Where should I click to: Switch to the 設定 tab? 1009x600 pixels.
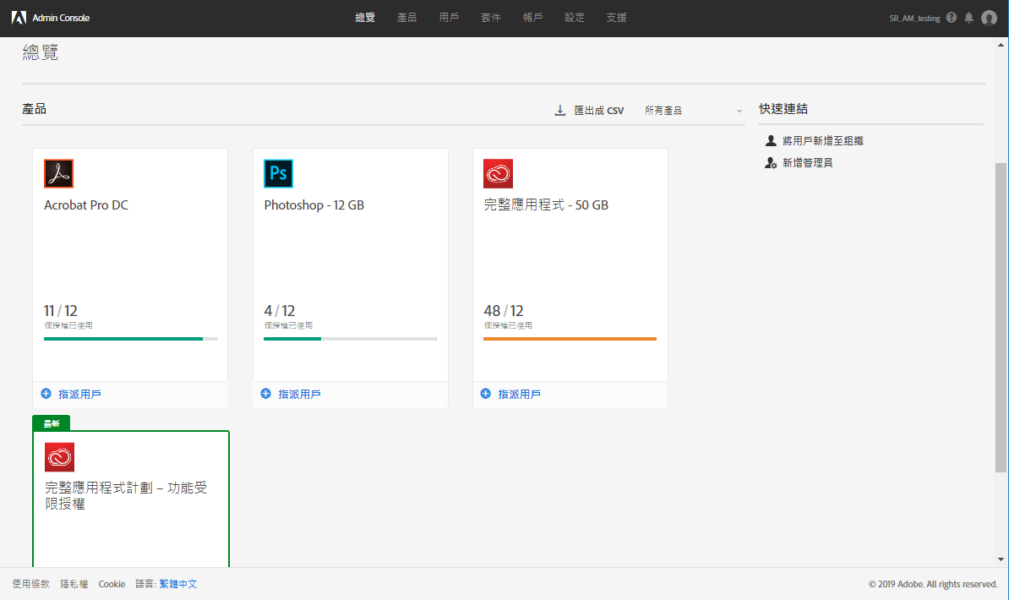pos(574,17)
